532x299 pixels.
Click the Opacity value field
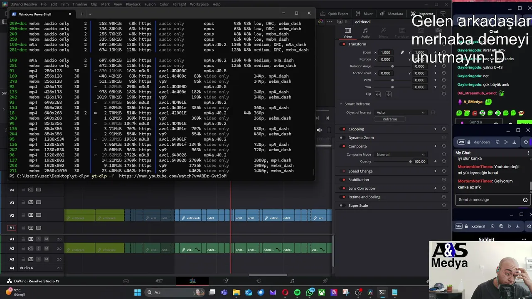point(420,162)
